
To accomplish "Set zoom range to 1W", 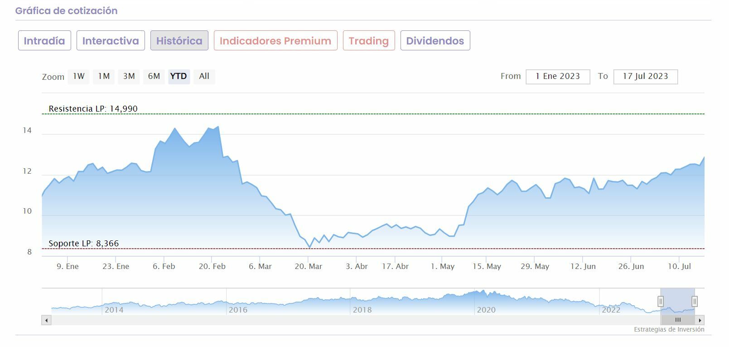I will (79, 77).
